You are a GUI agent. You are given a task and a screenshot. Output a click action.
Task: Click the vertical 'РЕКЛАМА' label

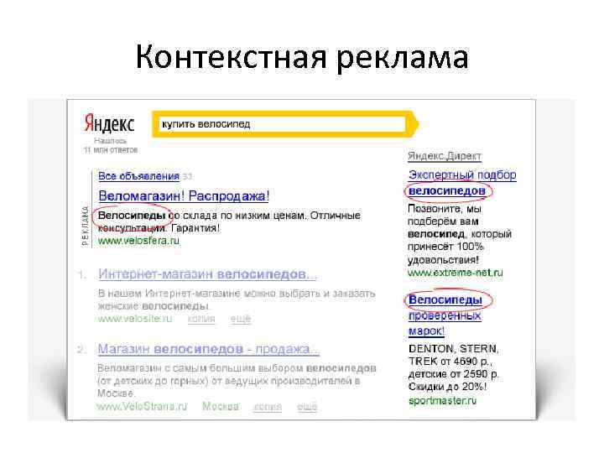85,226
